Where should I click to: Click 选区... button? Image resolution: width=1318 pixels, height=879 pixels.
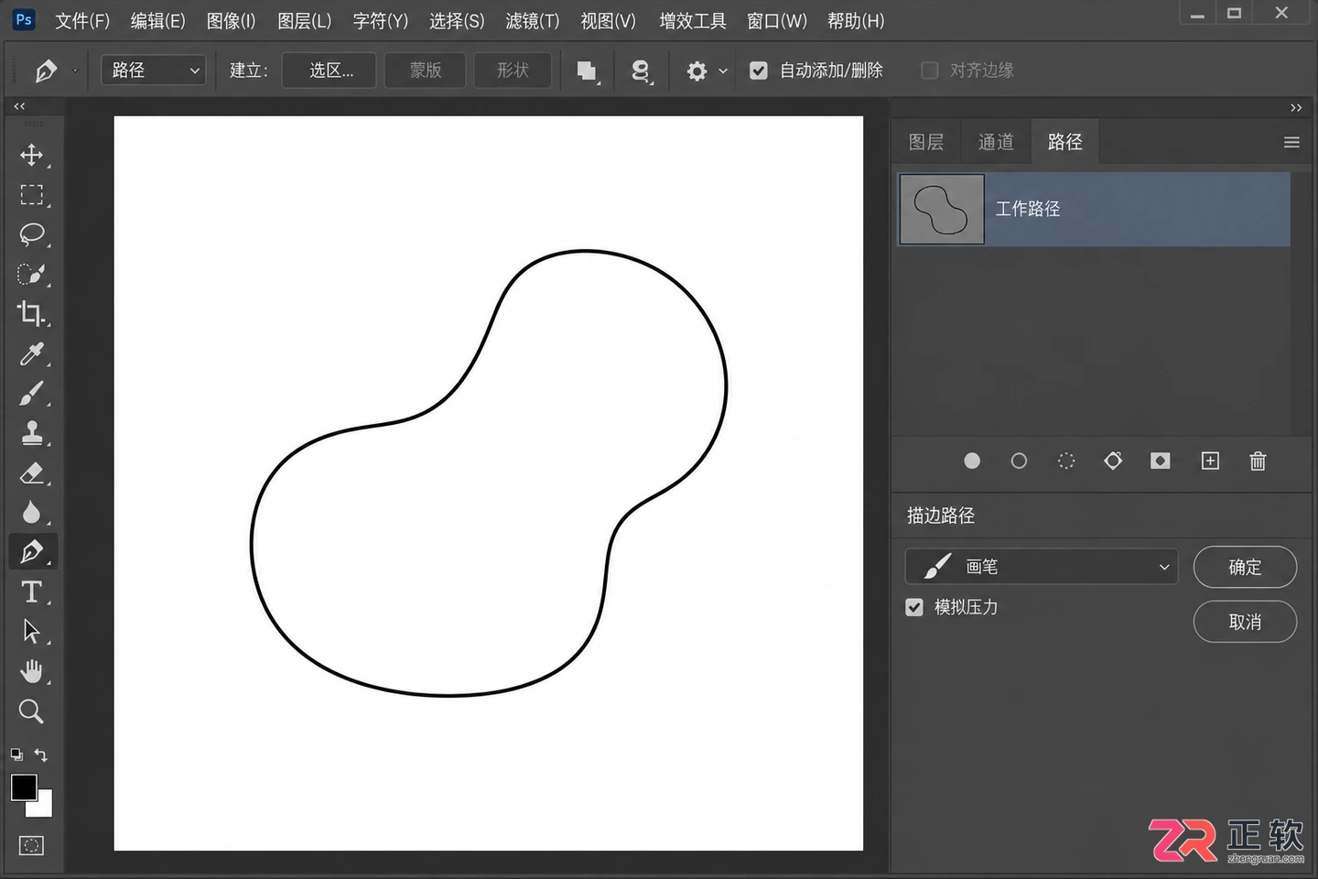pos(329,71)
